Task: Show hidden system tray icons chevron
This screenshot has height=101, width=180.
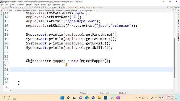Action: 137,98
